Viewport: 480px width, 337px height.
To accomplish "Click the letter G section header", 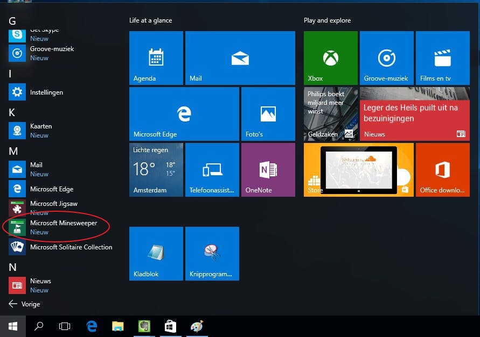I will point(12,21).
